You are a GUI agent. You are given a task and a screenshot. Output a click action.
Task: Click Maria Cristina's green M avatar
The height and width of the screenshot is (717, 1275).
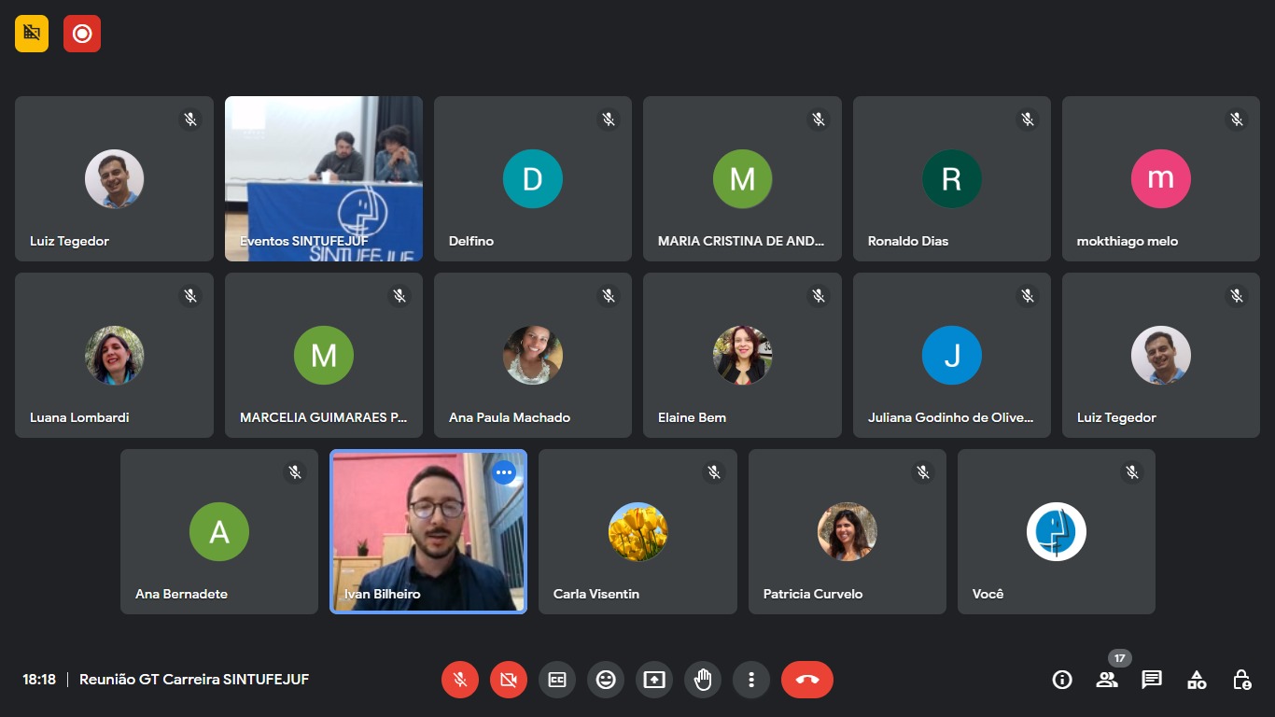[x=742, y=178]
